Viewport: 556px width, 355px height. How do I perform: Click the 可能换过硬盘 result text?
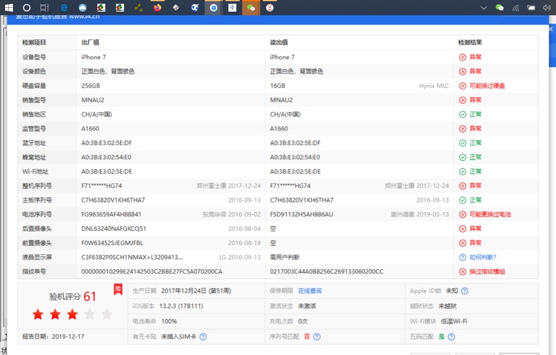tap(487, 85)
